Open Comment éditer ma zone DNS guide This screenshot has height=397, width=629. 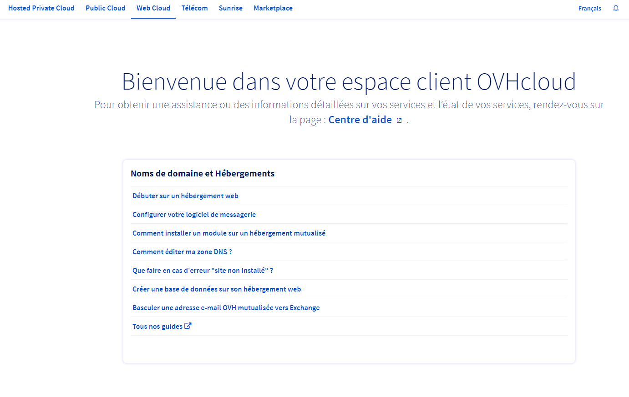click(182, 252)
